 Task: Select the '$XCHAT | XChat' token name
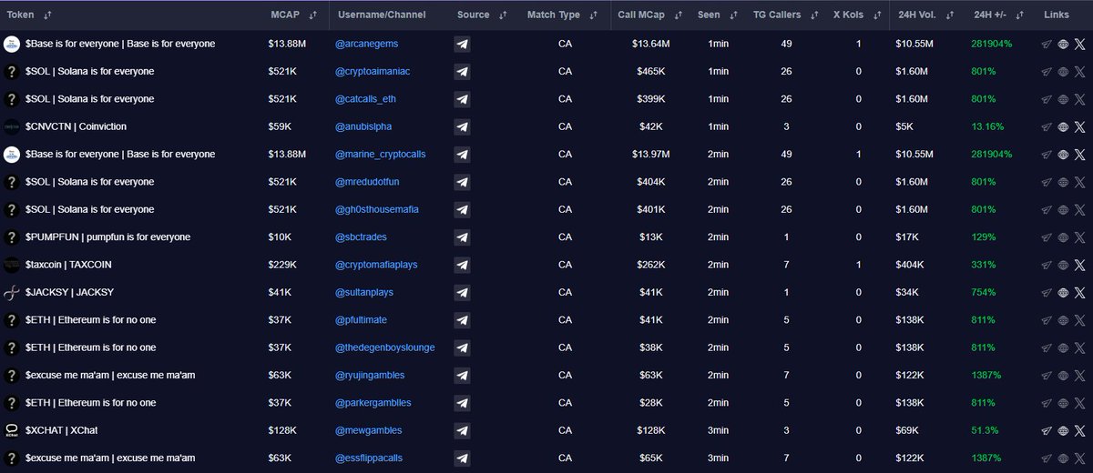click(x=61, y=430)
